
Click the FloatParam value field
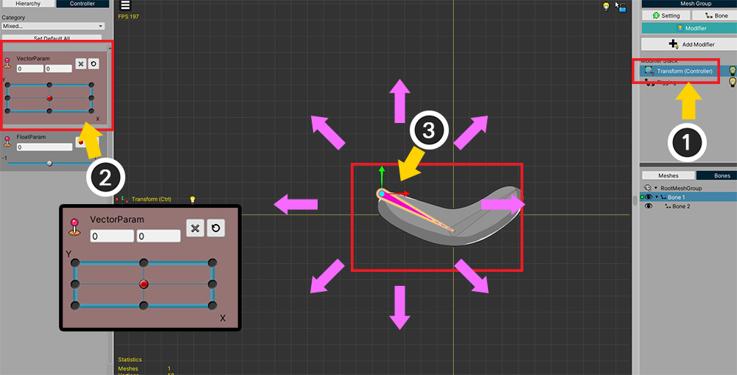(44, 147)
